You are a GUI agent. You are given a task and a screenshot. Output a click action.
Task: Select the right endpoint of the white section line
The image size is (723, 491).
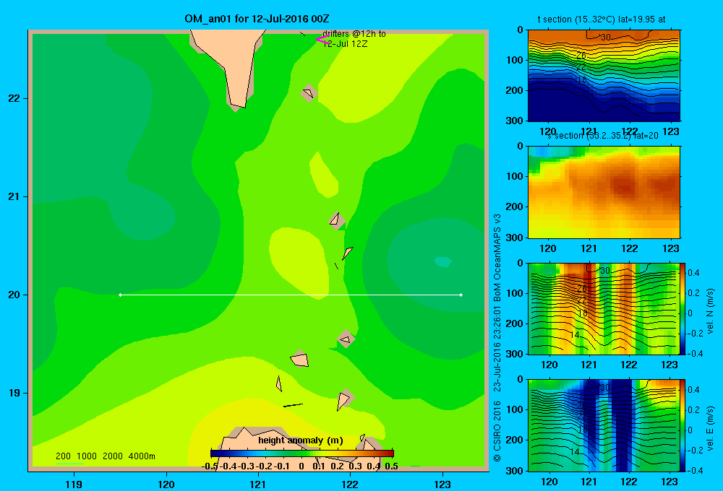tap(461, 295)
